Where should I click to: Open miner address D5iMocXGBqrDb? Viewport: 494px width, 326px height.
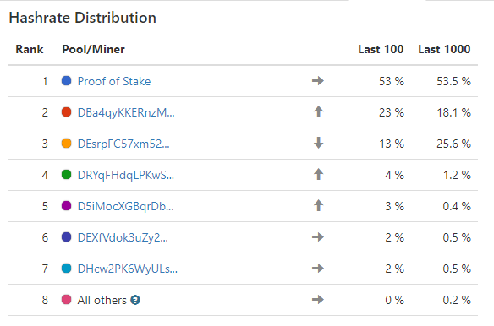[126, 206]
